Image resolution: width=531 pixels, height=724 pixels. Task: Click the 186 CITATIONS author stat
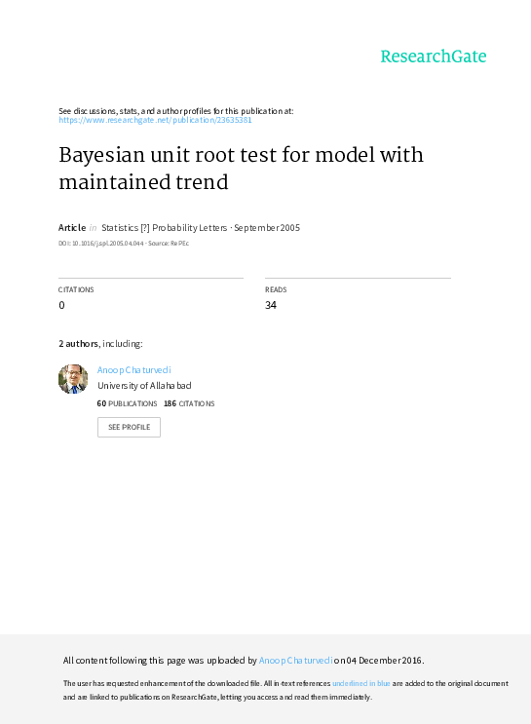189,403
